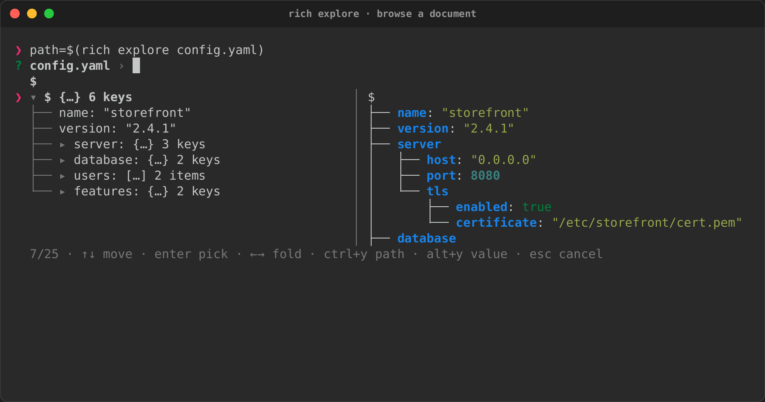Click the filter input cursor block

[x=136, y=65]
